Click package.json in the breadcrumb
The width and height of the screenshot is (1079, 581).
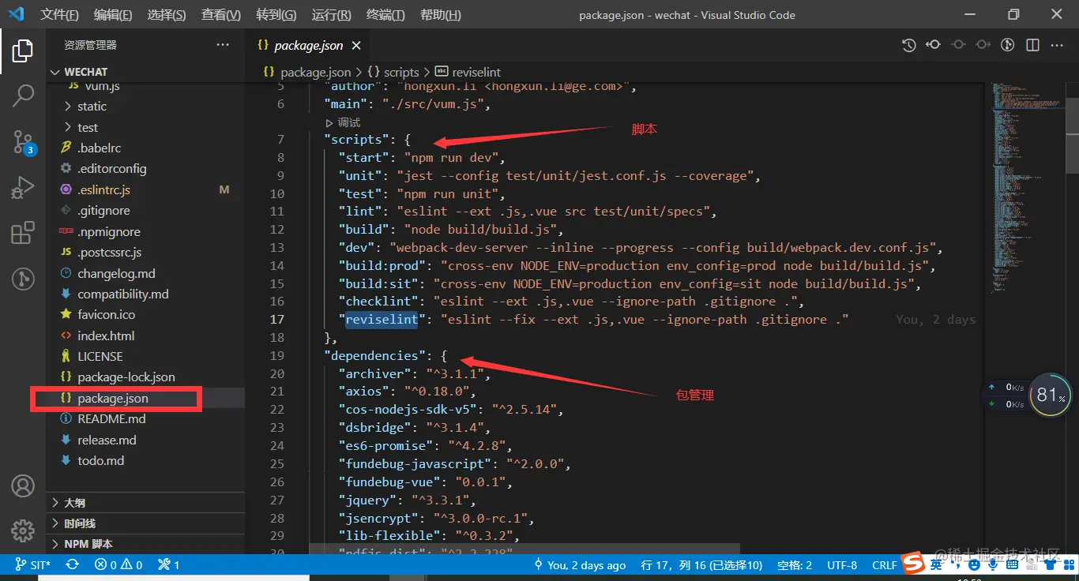[315, 72]
